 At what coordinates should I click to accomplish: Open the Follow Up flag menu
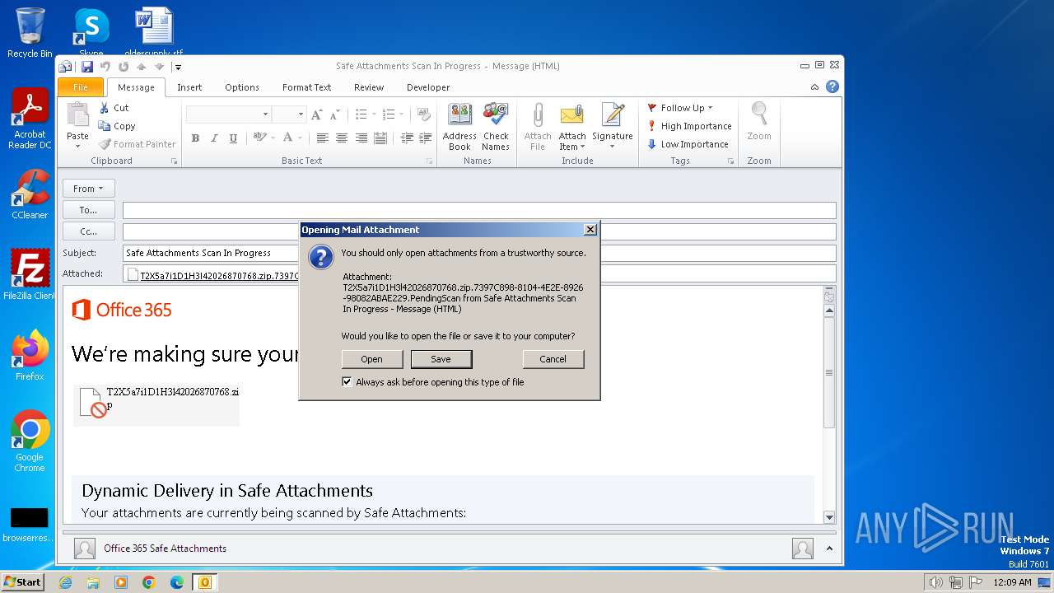[680, 108]
